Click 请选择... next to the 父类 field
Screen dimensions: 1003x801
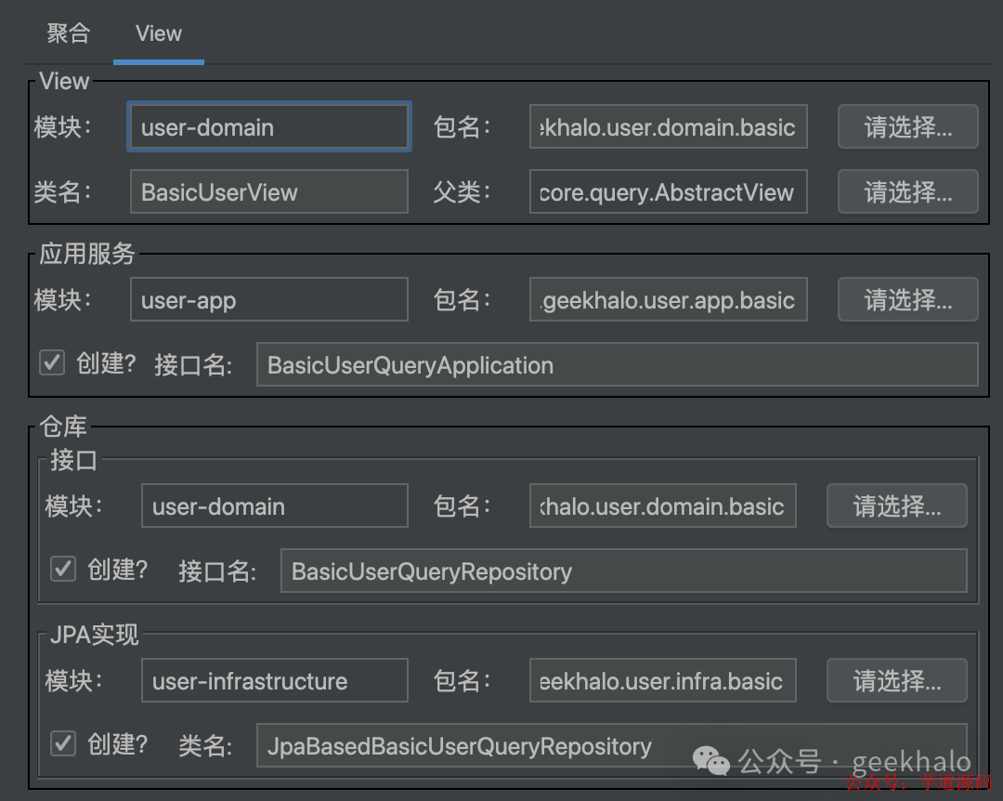[907, 191]
